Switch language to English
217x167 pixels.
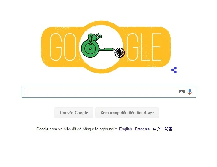coord(125,129)
